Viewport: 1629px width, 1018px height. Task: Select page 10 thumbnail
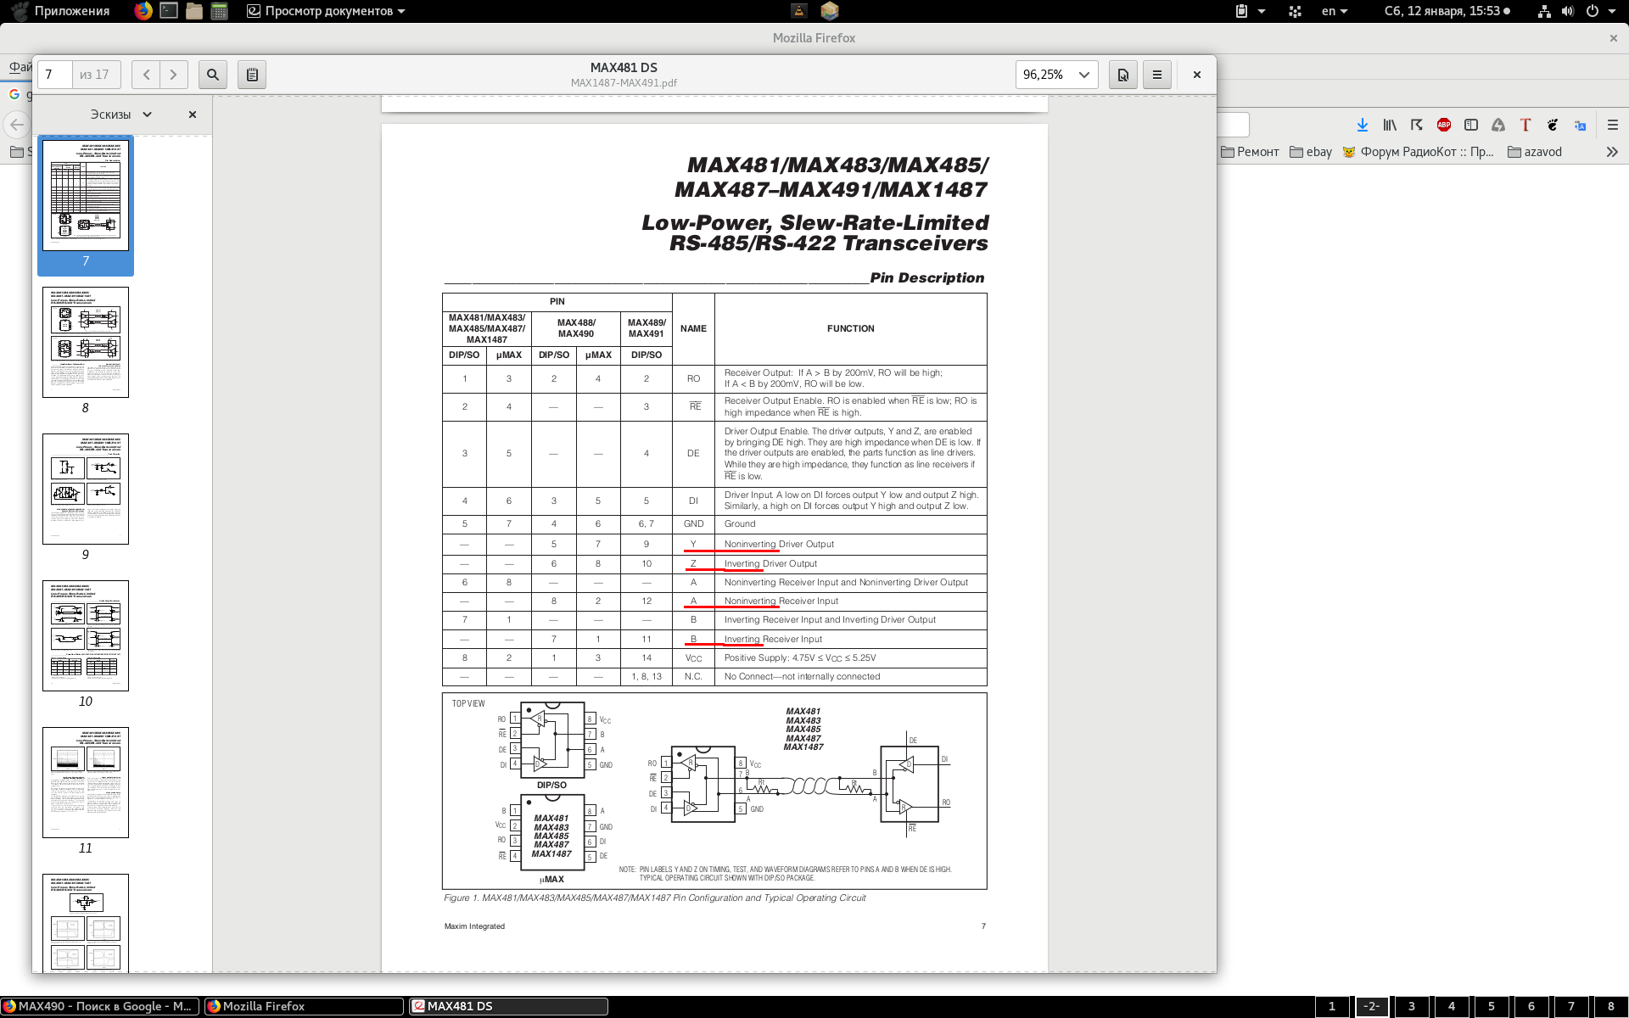pyautogui.click(x=86, y=636)
